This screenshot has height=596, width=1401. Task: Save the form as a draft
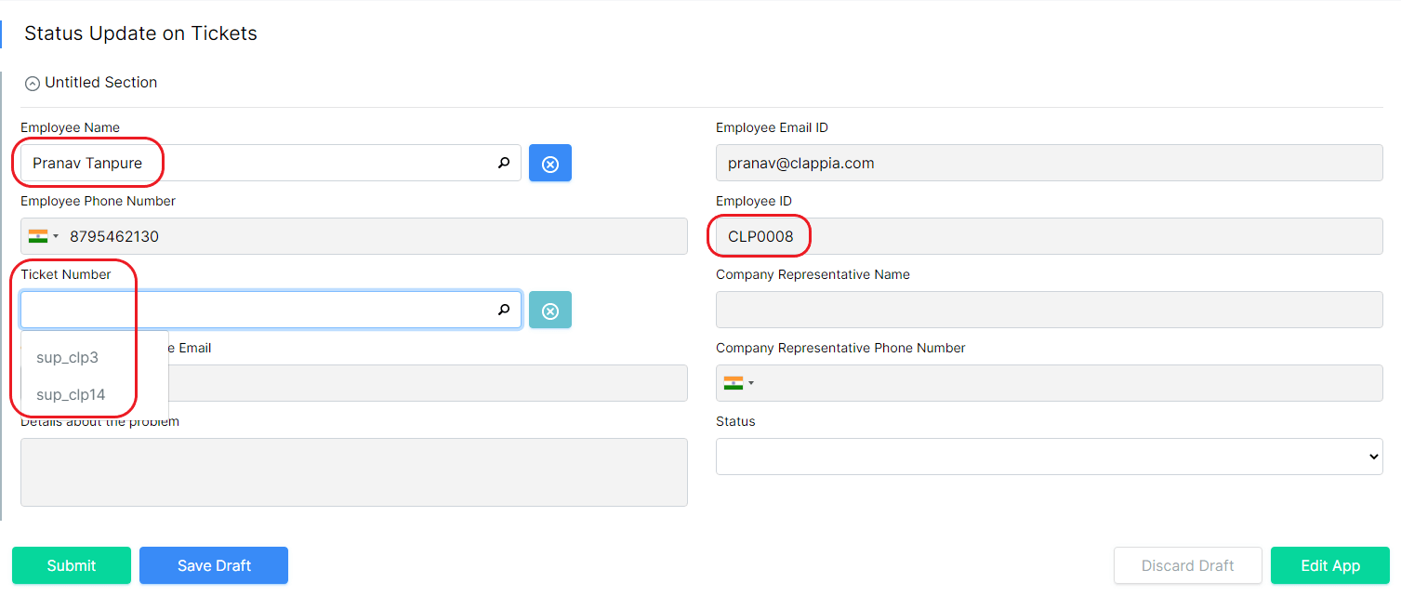pyautogui.click(x=213, y=565)
